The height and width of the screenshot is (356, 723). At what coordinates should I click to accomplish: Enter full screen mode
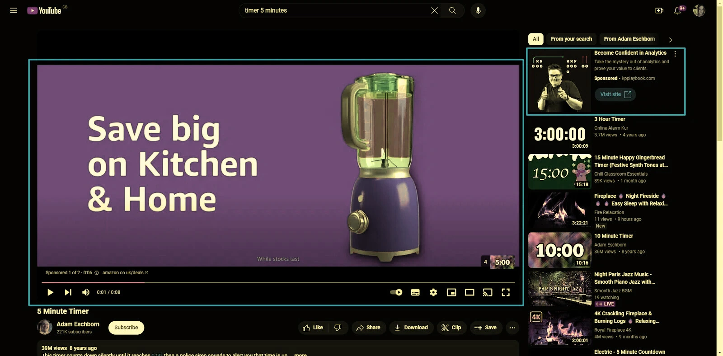[x=506, y=292]
